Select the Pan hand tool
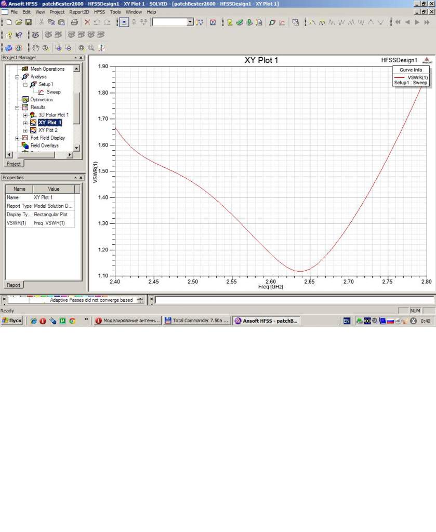This screenshot has height=532, width=436. tap(35, 48)
